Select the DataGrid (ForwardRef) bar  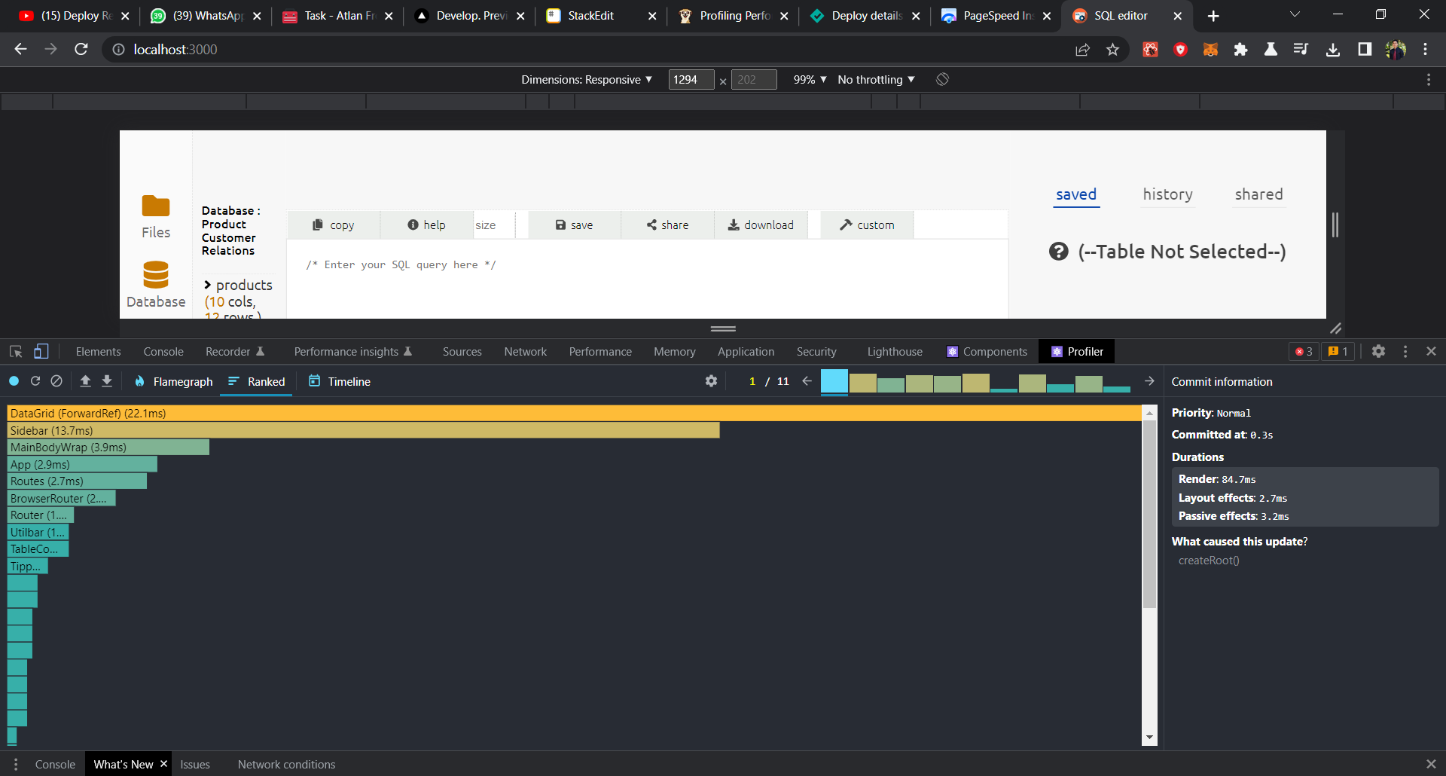click(x=574, y=413)
